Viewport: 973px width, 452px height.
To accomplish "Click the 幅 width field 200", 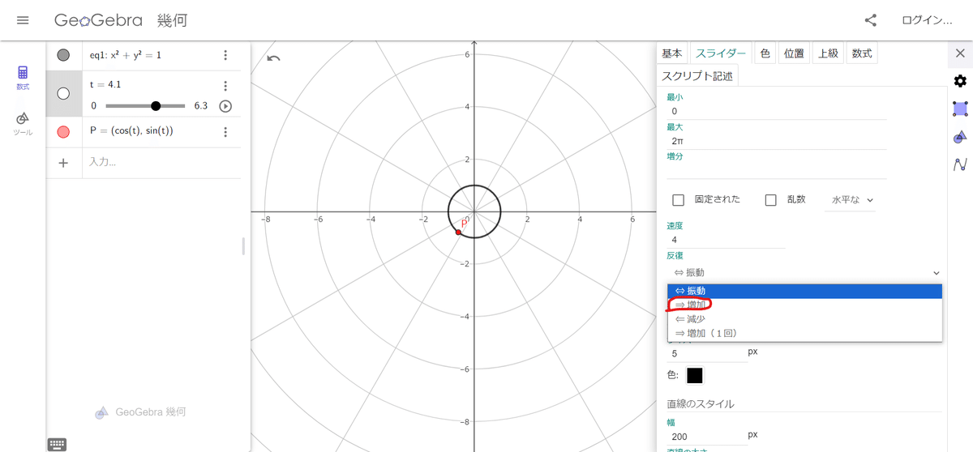I will tap(707, 437).
